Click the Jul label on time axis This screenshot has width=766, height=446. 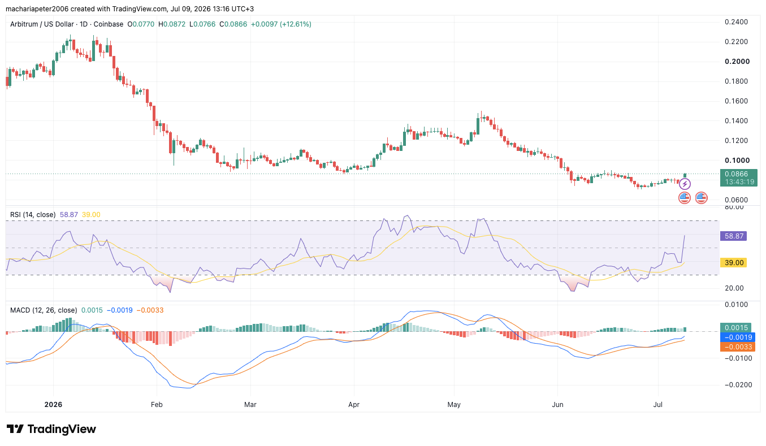pyautogui.click(x=658, y=405)
